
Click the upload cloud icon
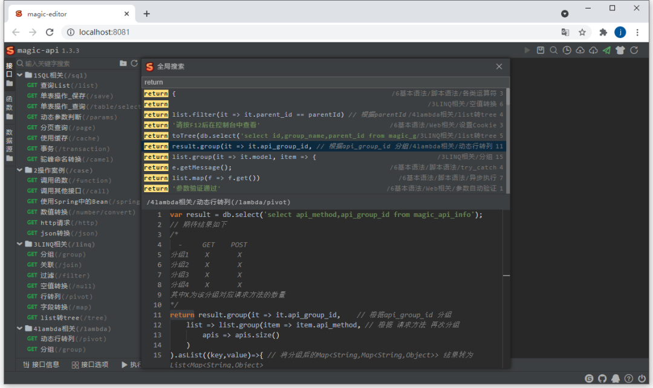[579, 51]
